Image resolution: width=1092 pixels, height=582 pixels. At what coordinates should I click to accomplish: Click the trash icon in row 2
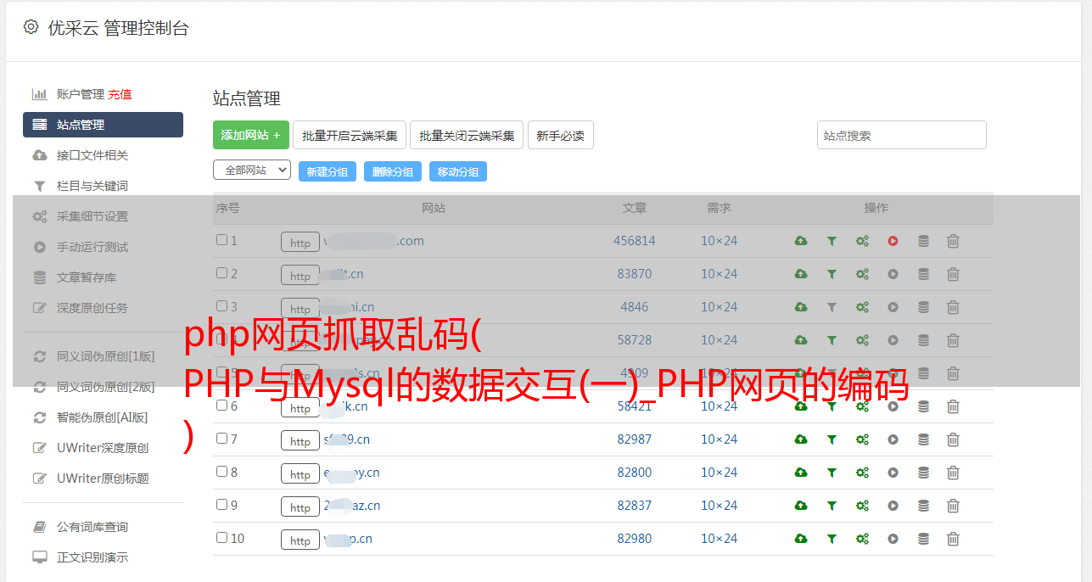pyautogui.click(x=953, y=274)
